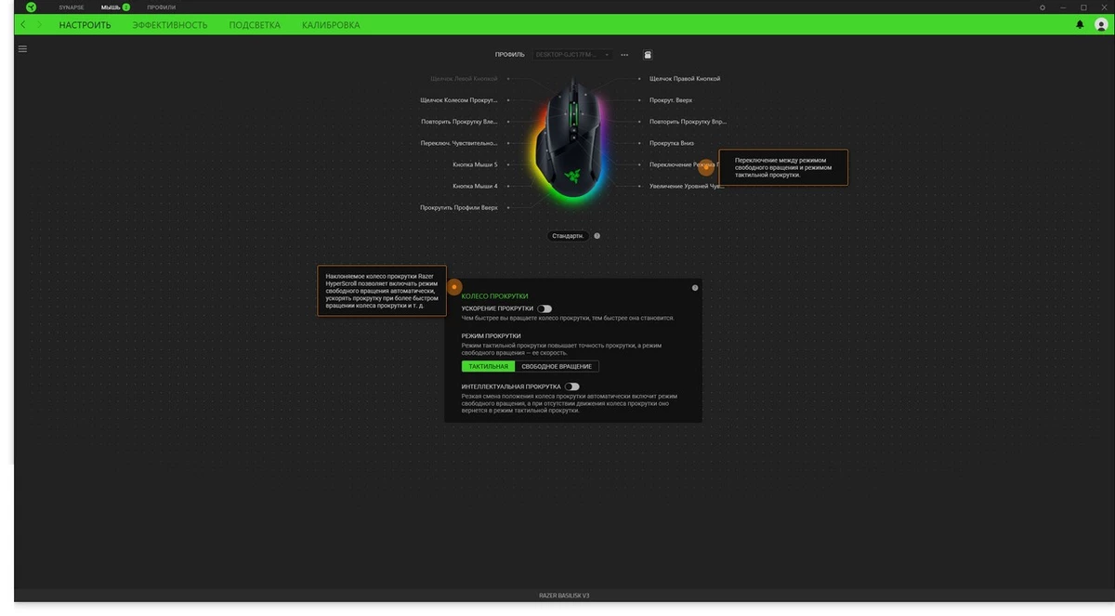Select the Тактильная scroll mode button
Image resolution: width=1115 pixels, height=616 pixels.
pos(488,366)
